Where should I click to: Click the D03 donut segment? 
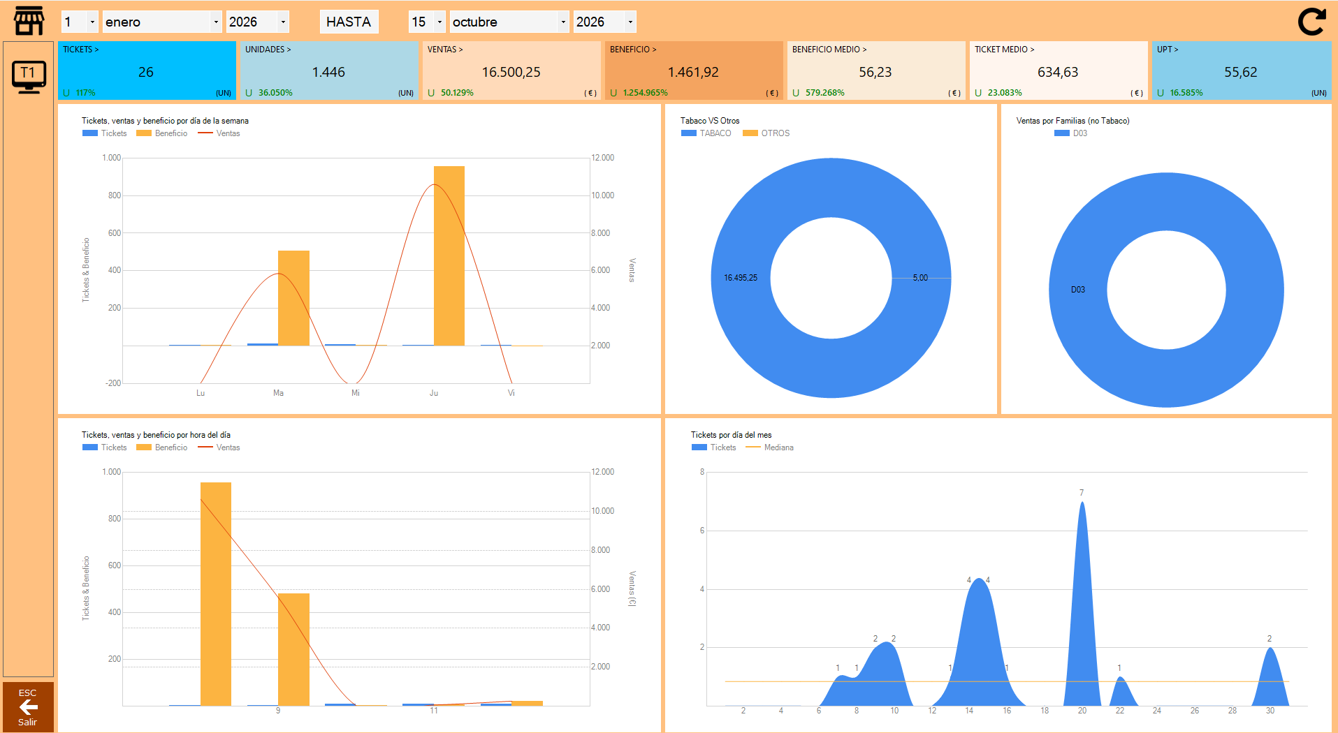(x=1078, y=290)
